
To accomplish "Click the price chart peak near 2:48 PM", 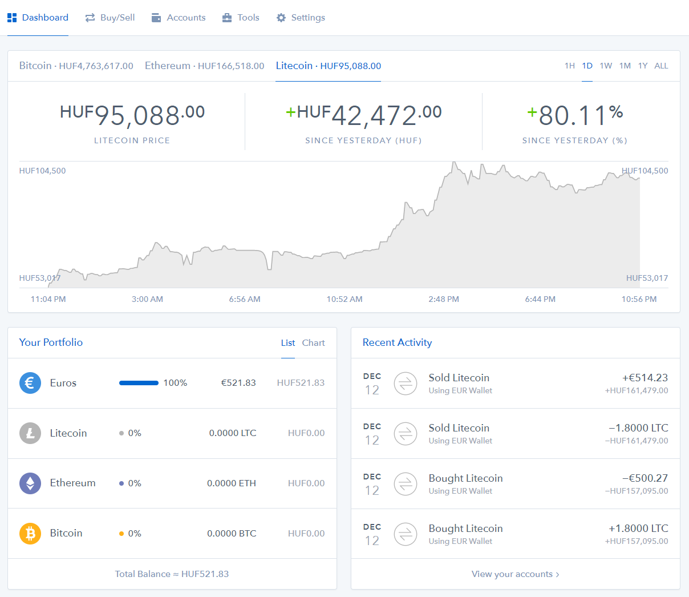I will [454, 163].
